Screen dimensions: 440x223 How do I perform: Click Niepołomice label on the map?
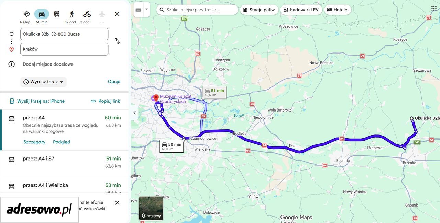pyautogui.click(x=263, y=117)
